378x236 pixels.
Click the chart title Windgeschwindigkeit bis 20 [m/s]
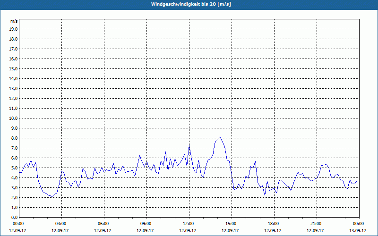pyautogui.click(x=191, y=4)
